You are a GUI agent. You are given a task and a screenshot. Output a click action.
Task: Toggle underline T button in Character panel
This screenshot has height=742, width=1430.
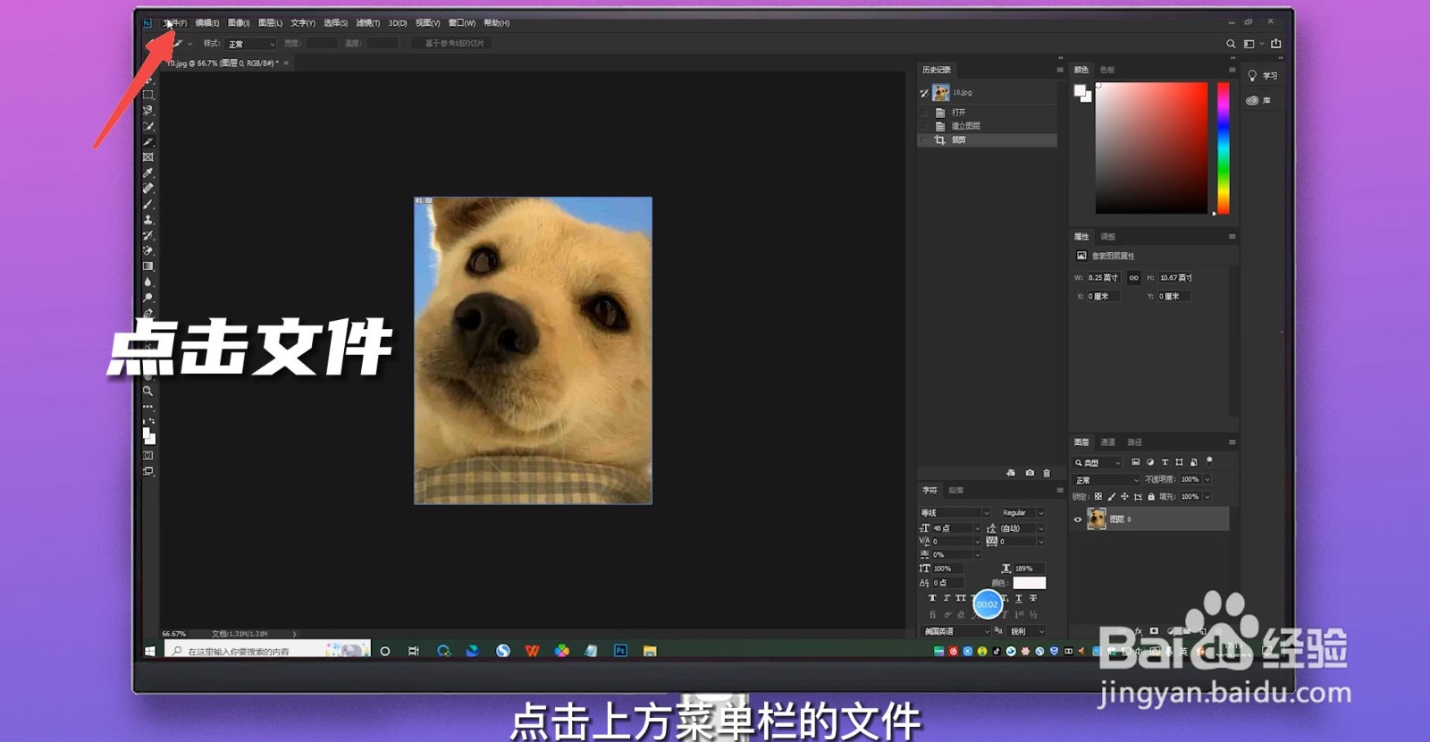pos(1018,598)
